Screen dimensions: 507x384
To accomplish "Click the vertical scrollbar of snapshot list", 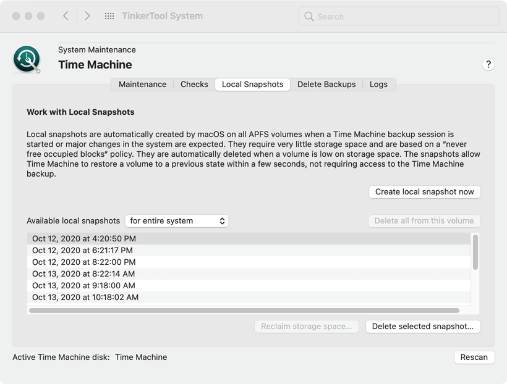I will click(x=475, y=252).
